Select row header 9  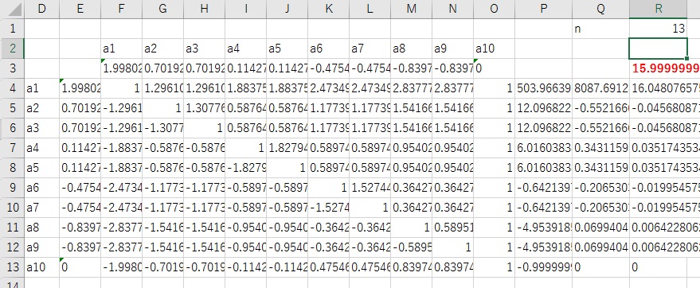click(x=12, y=188)
